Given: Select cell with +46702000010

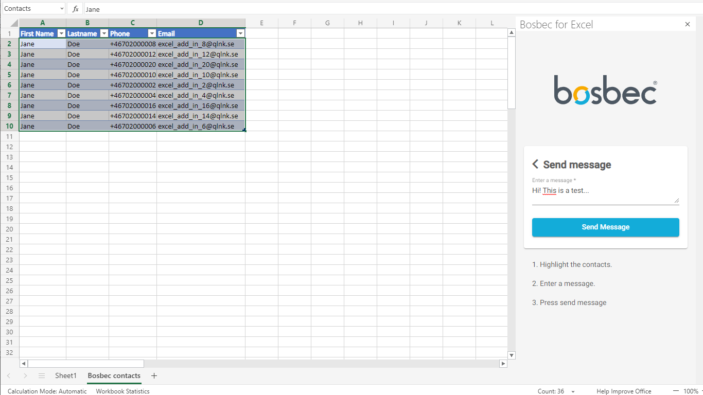Looking at the screenshot, I should point(133,75).
